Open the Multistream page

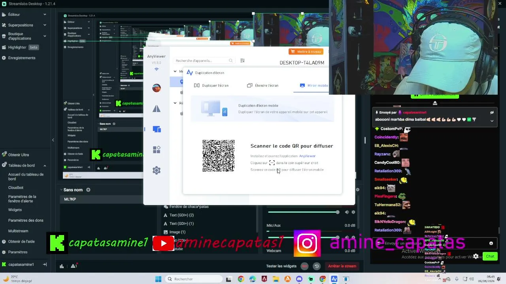(x=18, y=231)
